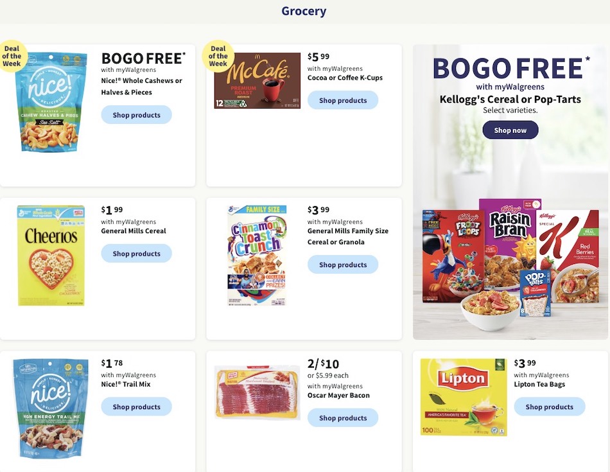Click Shop products for Lipton Tea Bags
The width and height of the screenshot is (610, 472).
(549, 406)
